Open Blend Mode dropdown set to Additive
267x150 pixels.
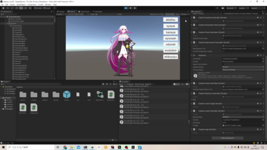[243, 117]
